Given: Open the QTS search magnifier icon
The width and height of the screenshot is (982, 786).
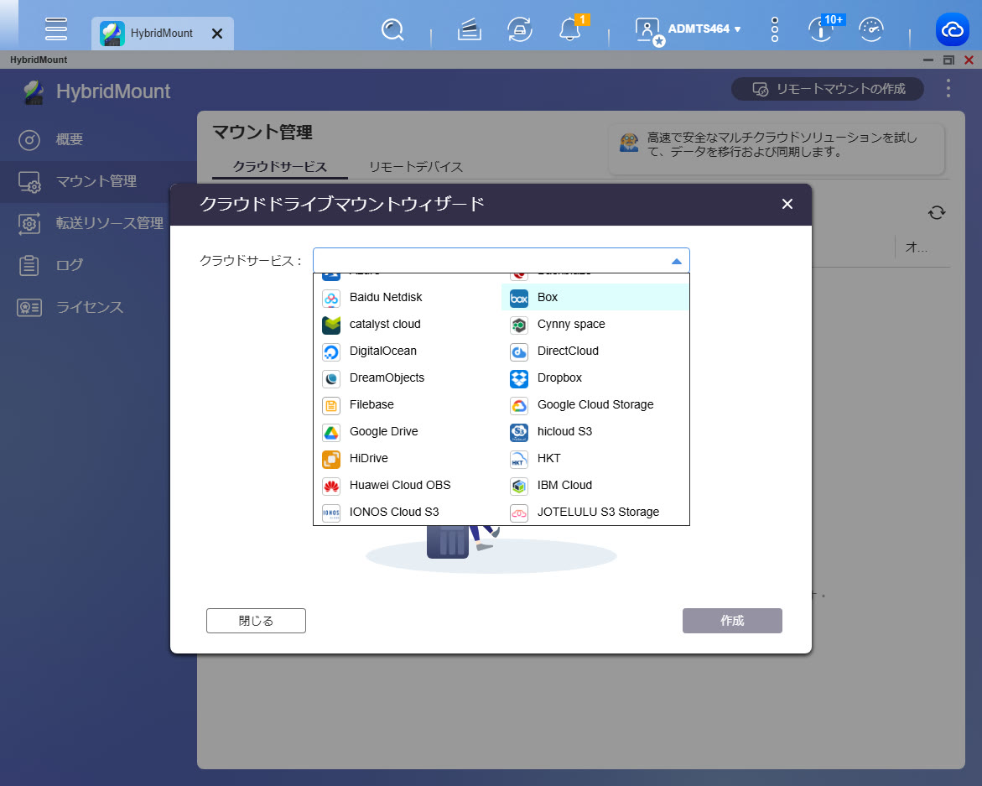Looking at the screenshot, I should (x=392, y=30).
